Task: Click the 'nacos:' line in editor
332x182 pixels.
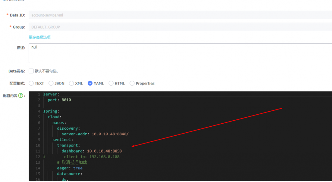Action: coord(59,123)
